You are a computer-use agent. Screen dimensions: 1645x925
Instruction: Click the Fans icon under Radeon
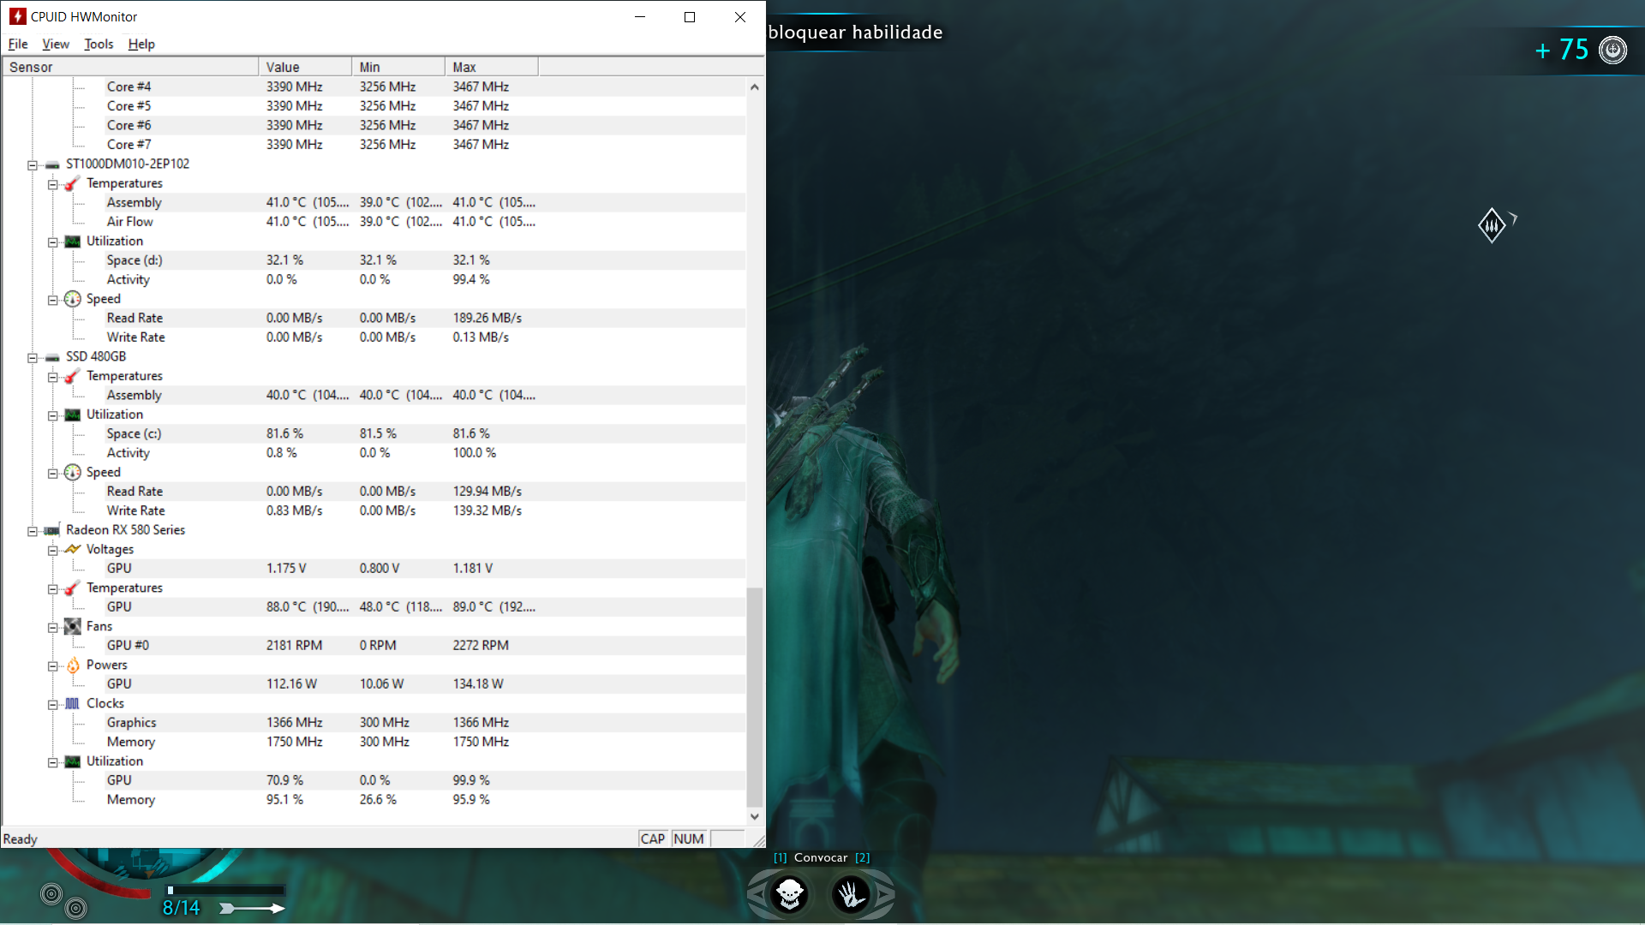point(72,626)
